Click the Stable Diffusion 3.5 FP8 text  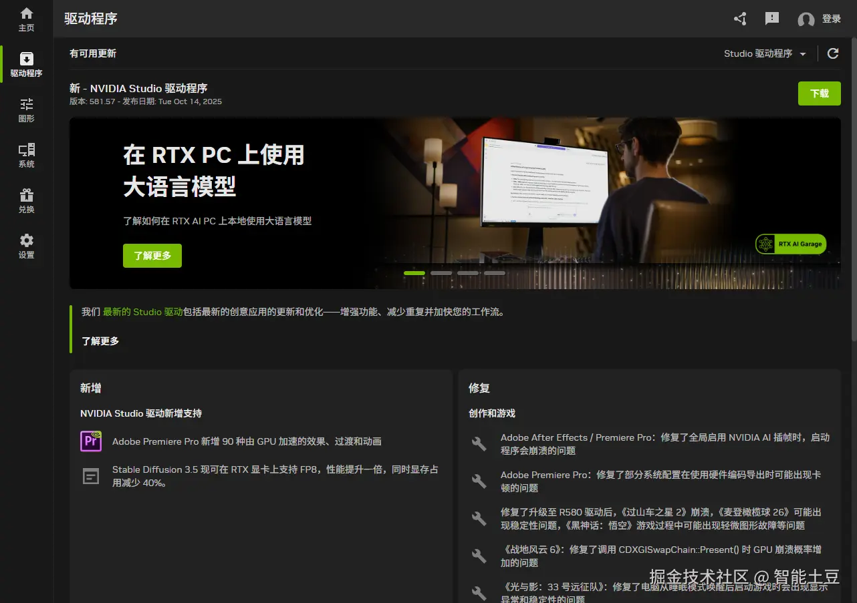click(x=275, y=476)
